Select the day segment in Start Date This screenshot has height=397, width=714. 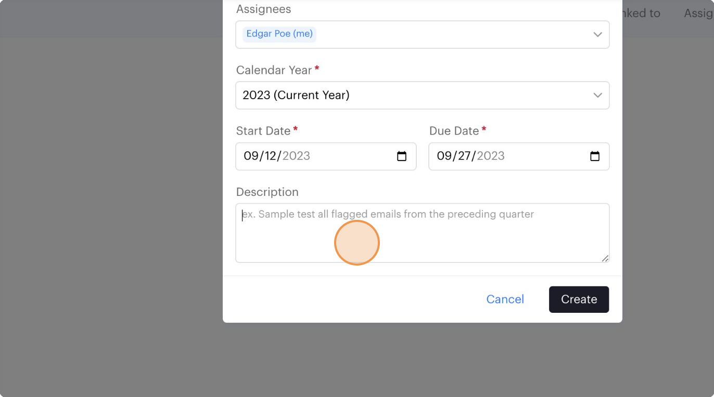coord(270,156)
